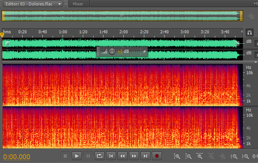Toggle the Pause button
Image resolution: width=258 pixels, height=163 pixels.
pyautogui.click(x=88, y=156)
